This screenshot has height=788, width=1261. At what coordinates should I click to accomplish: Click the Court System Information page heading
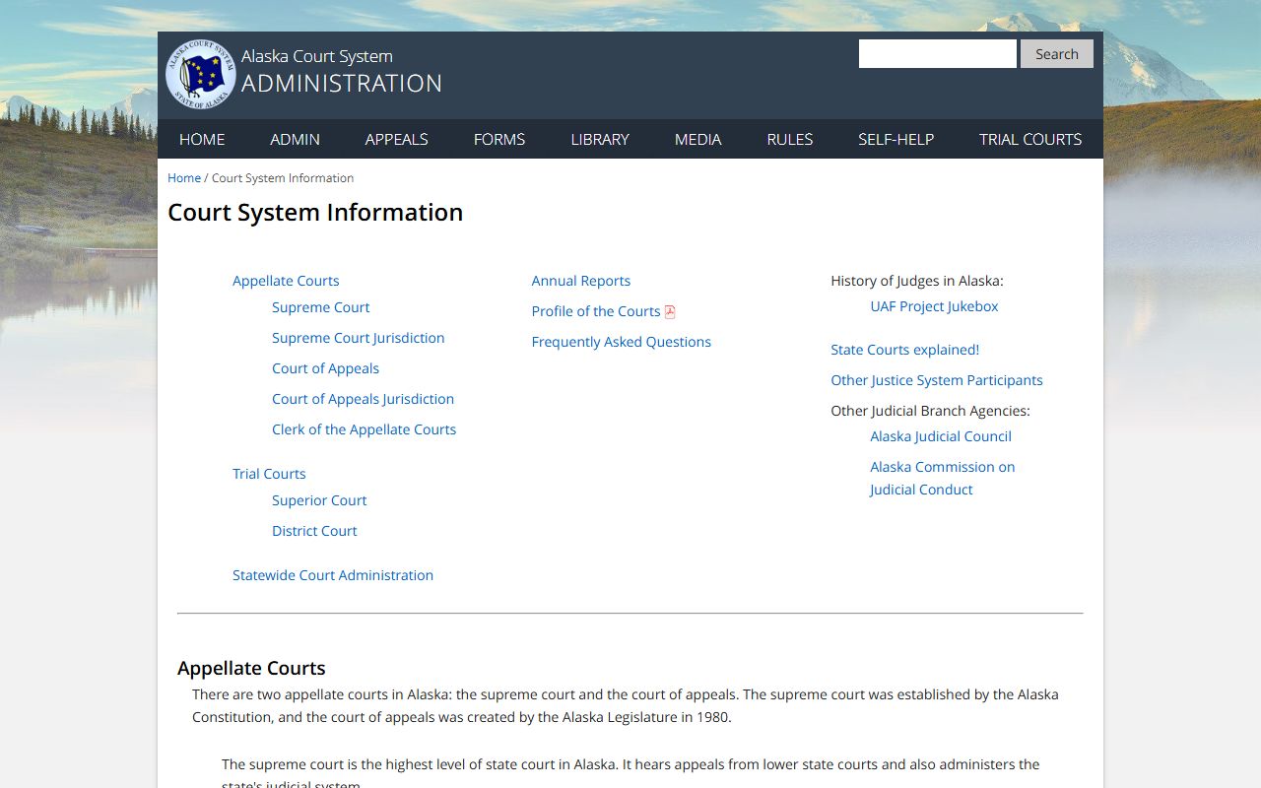[315, 213]
